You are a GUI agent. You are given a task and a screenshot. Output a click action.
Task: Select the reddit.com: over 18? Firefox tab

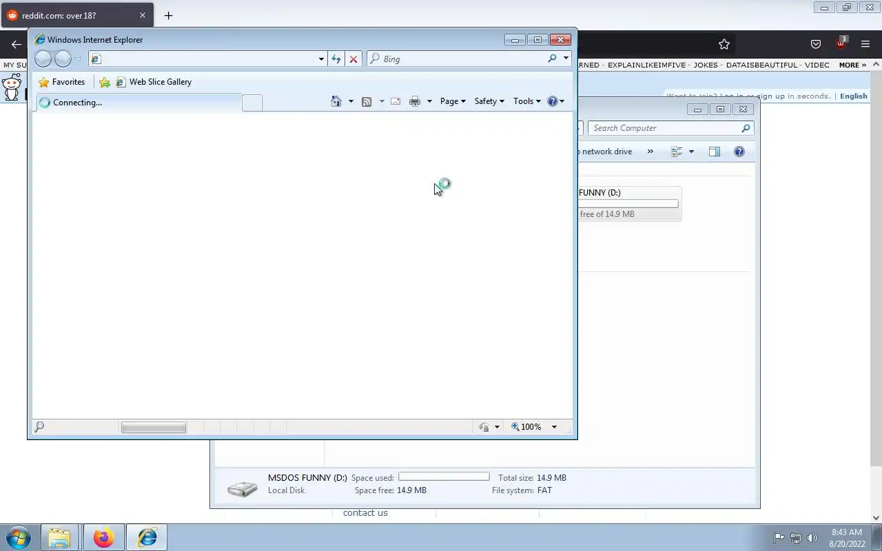click(77, 15)
